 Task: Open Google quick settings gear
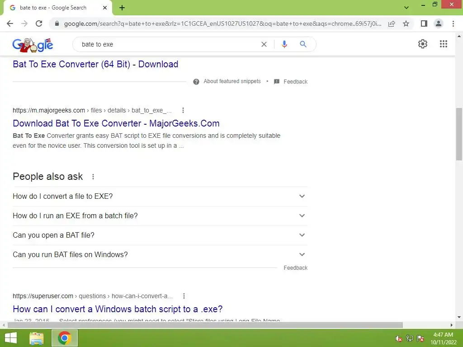(x=423, y=44)
